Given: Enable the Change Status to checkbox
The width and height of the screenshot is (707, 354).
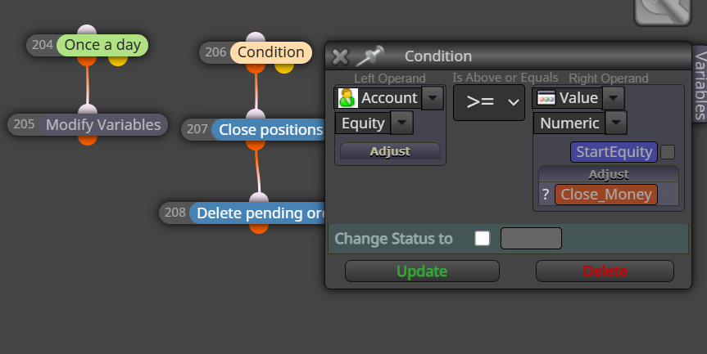Looking at the screenshot, I should (x=482, y=239).
